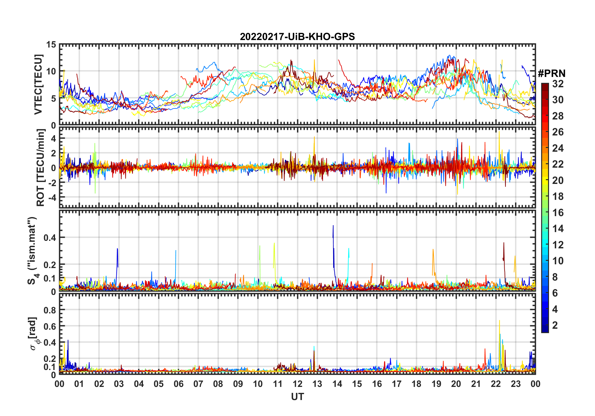595x416 pixels.
Task: Click UT axis tick label 07
Action: pyautogui.click(x=198, y=384)
